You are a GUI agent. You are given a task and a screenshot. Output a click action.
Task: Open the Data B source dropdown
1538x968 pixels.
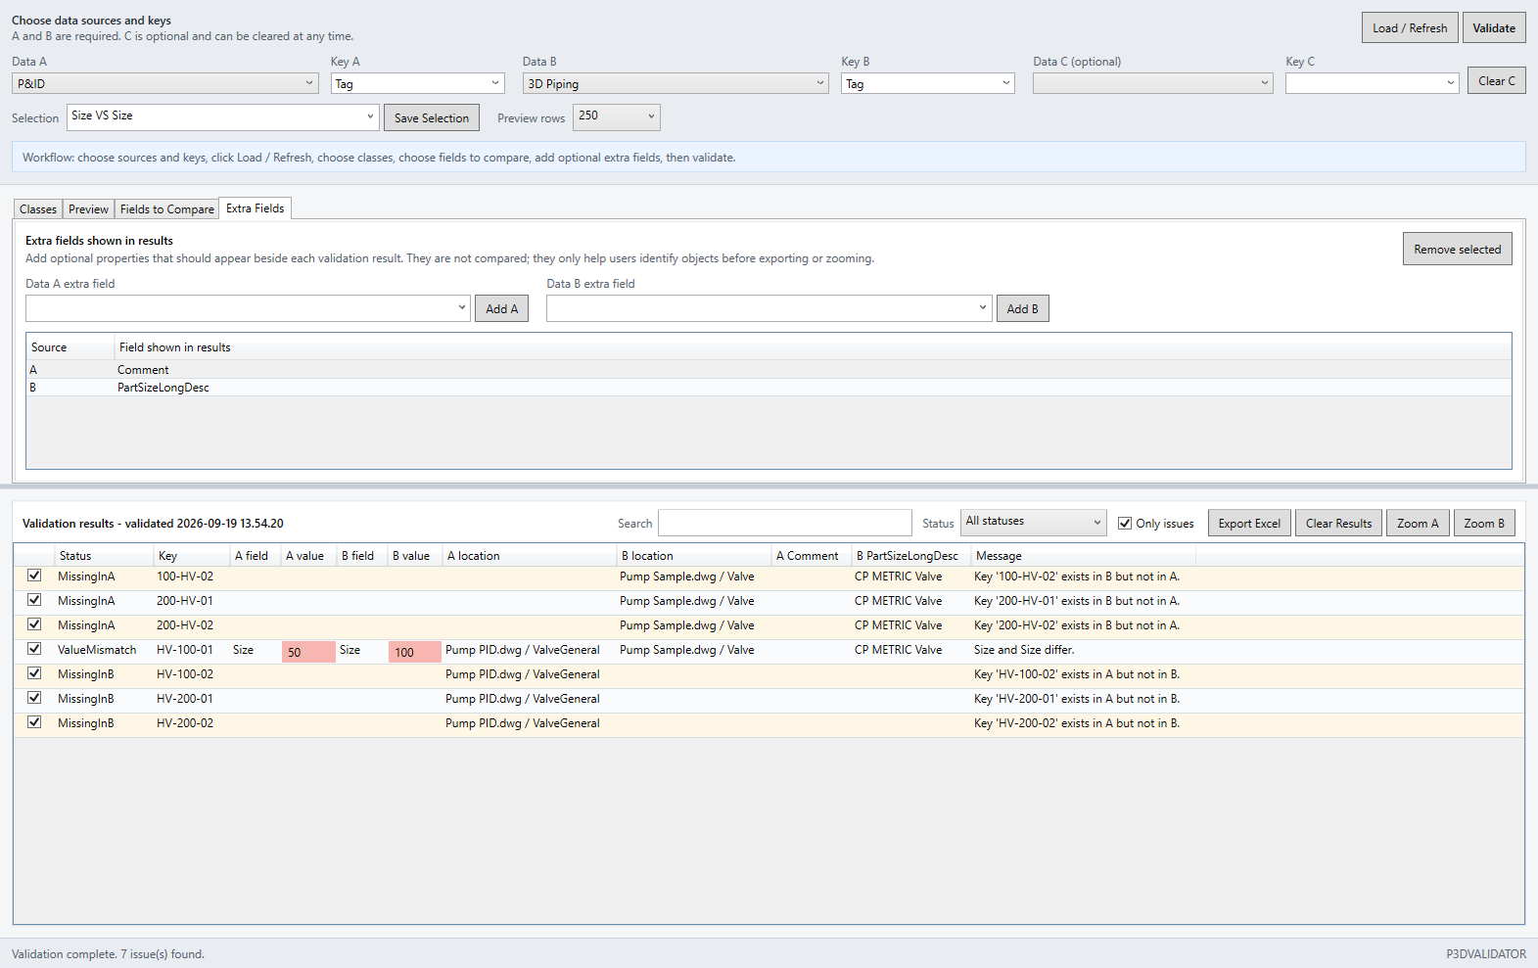pyautogui.click(x=676, y=83)
